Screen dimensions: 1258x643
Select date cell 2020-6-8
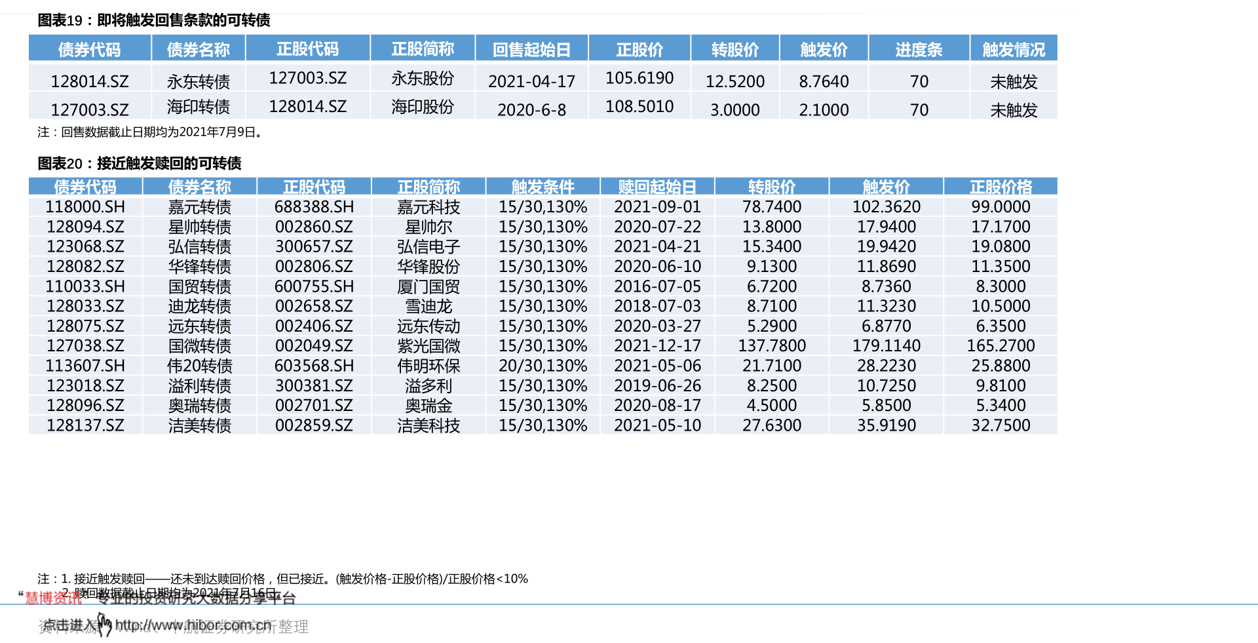pyautogui.click(x=531, y=109)
